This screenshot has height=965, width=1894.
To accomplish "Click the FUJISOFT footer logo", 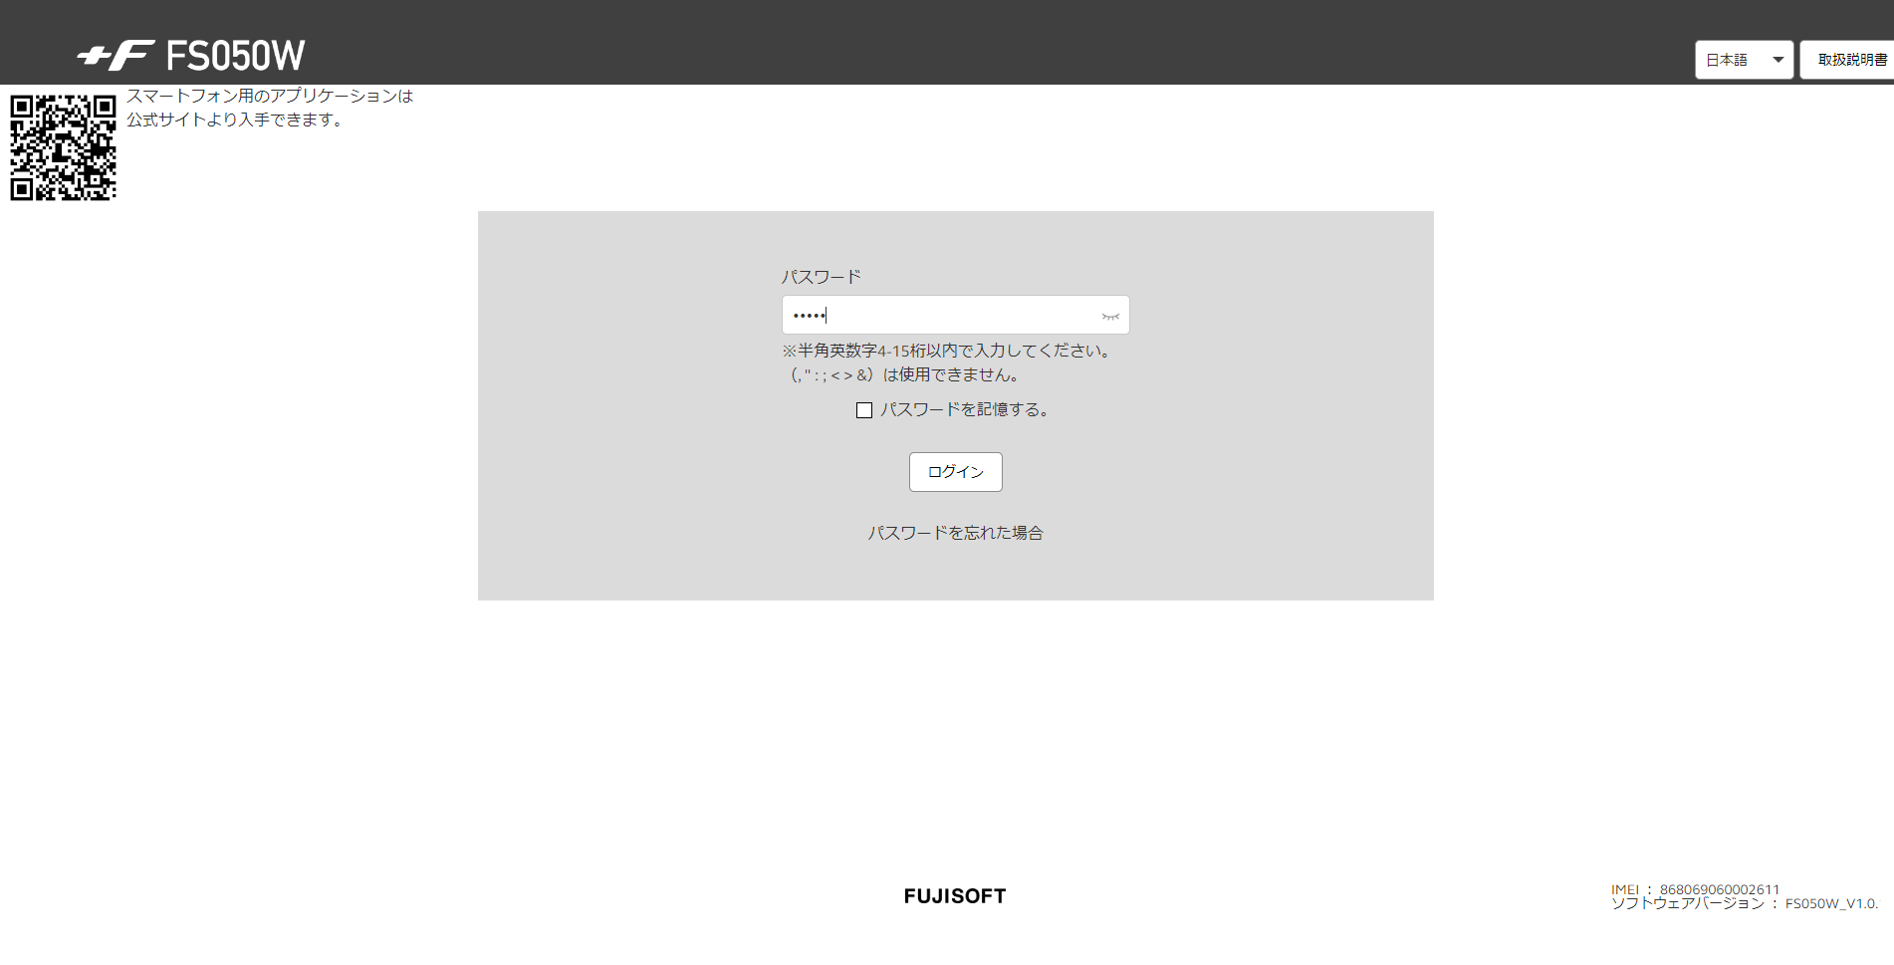I will point(955,896).
